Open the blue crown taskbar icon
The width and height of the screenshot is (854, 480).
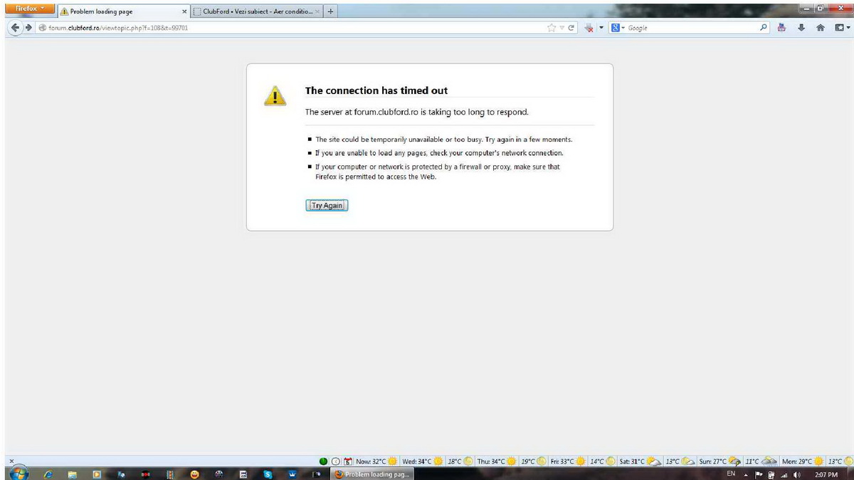tap(292, 474)
